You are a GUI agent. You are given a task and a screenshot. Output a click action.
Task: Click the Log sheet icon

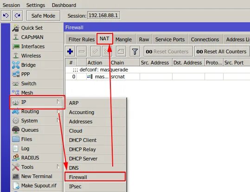click(x=16, y=148)
